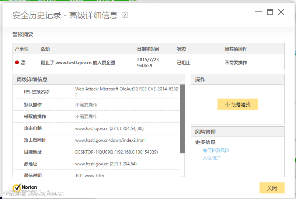Click recommended action 不需要操作 in summary row
The image size is (296, 199).
(x=236, y=63)
